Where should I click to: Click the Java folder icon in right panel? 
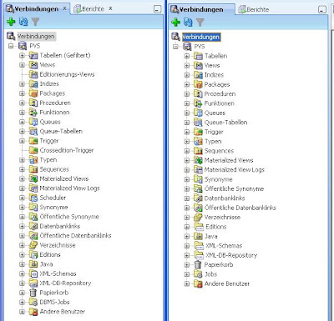(x=198, y=236)
